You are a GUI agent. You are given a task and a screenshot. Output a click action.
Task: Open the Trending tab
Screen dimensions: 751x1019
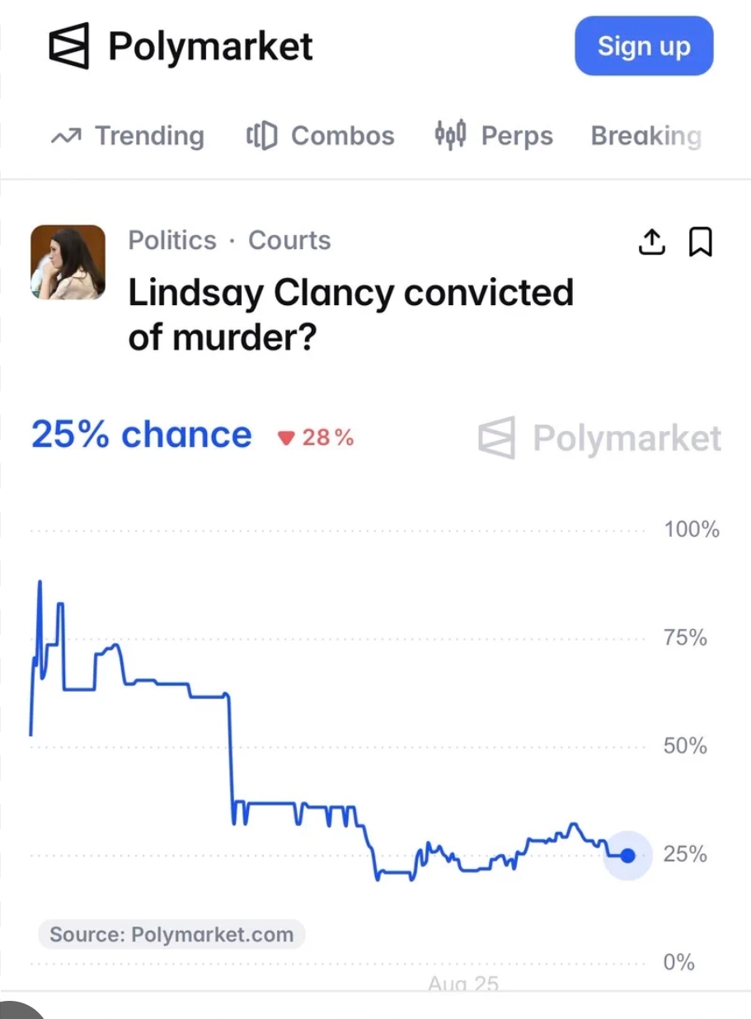[128, 135]
